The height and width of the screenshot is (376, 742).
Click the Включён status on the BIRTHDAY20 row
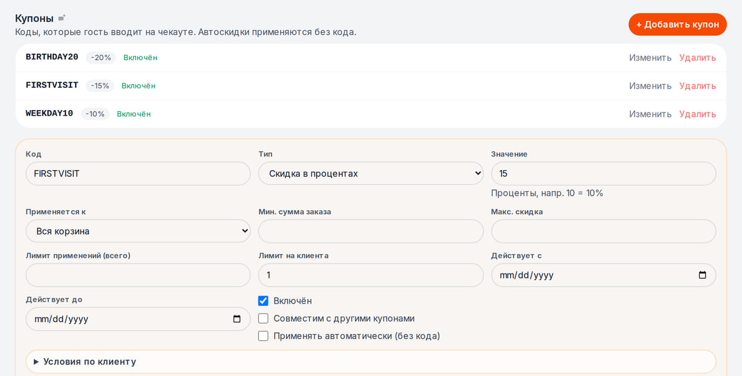pyautogui.click(x=140, y=58)
